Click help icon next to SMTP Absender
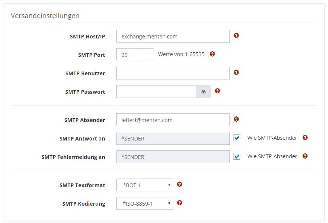Screen dimensions: 328x223 tap(236, 119)
